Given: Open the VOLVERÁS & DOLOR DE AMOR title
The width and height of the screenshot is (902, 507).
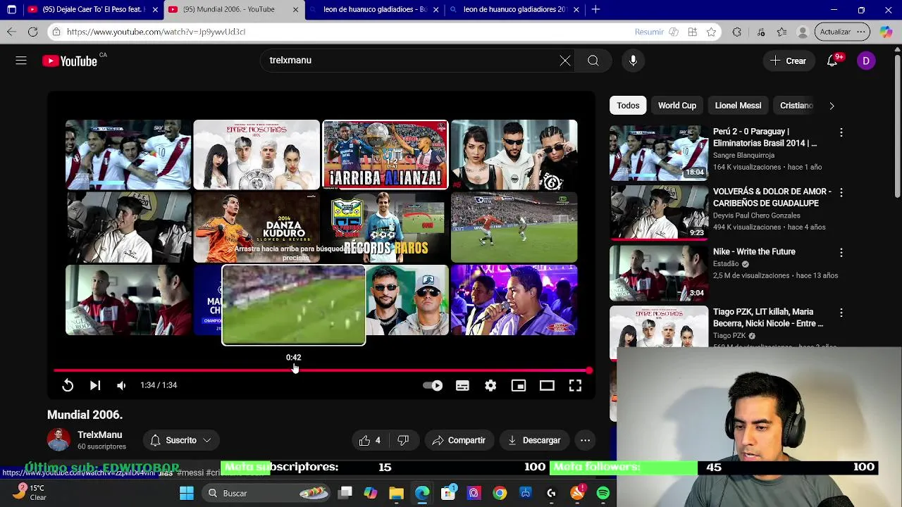Looking at the screenshot, I should click(x=772, y=197).
